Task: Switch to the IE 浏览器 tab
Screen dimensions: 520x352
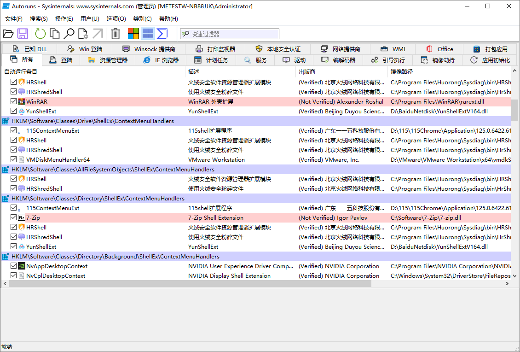Action: click(x=161, y=60)
